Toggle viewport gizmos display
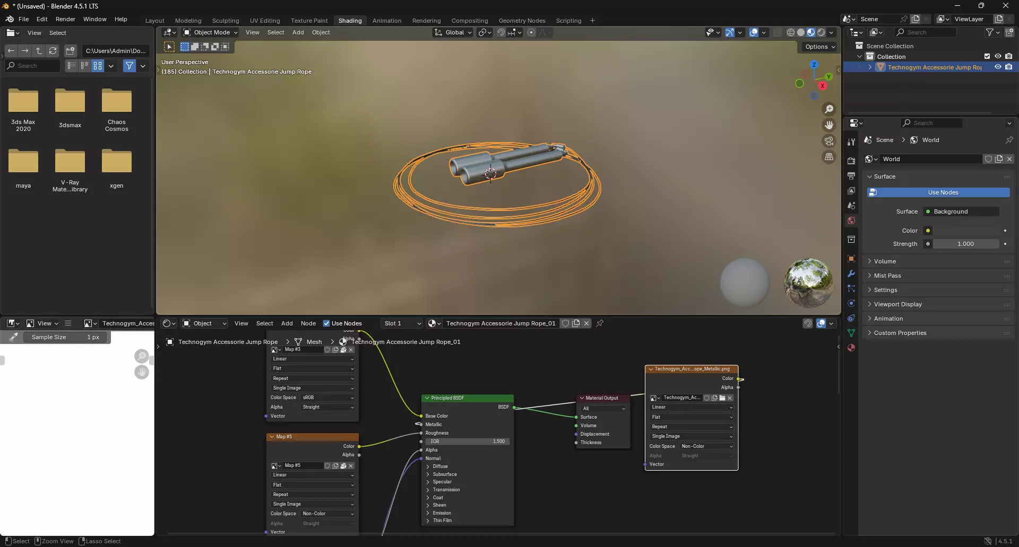The height and width of the screenshot is (547, 1019). coord(730,32)
